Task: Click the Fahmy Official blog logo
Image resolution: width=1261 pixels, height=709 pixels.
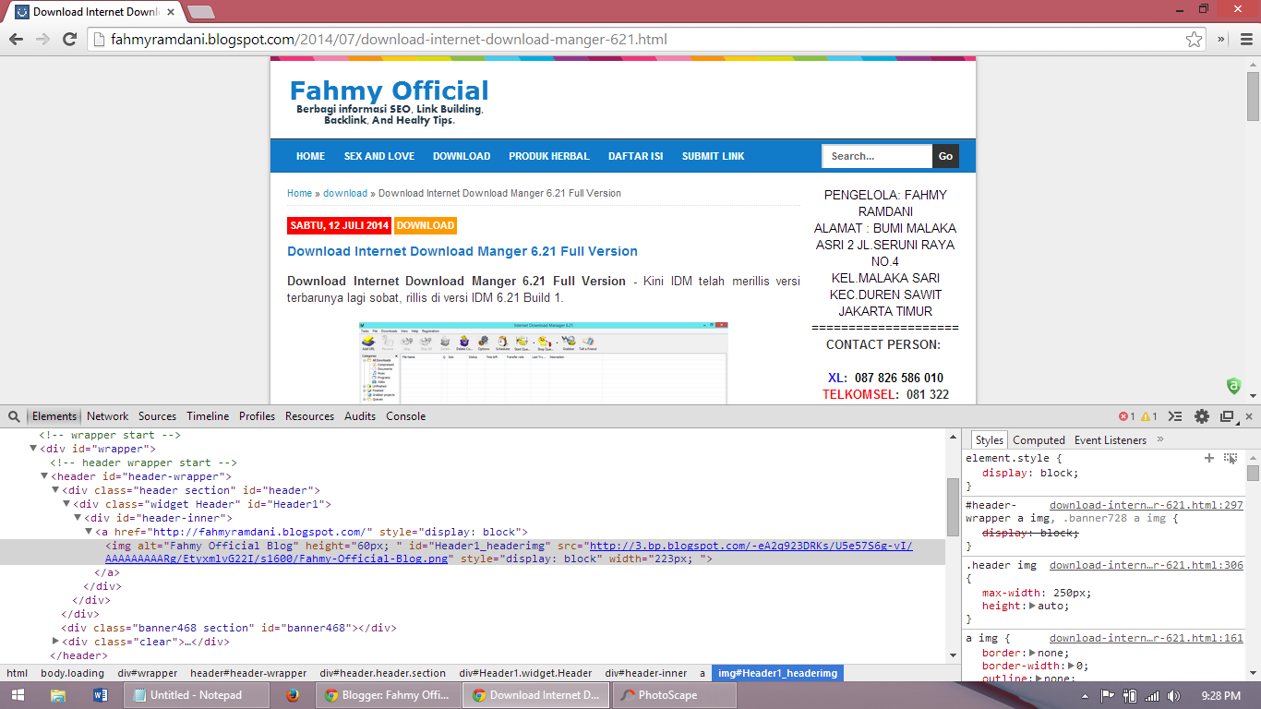Action: coord(390,102)
